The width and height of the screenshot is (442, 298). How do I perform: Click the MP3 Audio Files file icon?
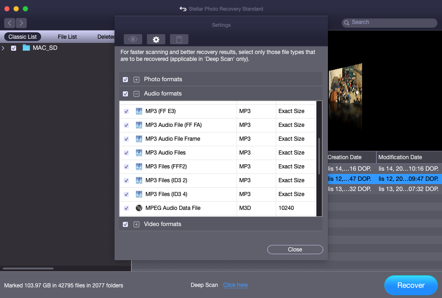(139, 153)
